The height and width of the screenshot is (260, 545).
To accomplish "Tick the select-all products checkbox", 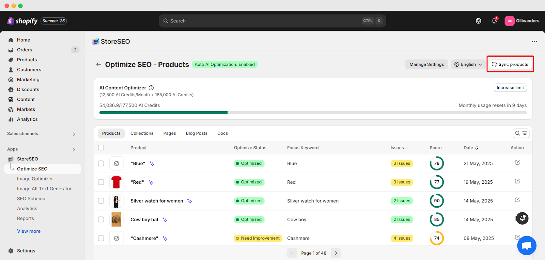I will coord(101,148).
